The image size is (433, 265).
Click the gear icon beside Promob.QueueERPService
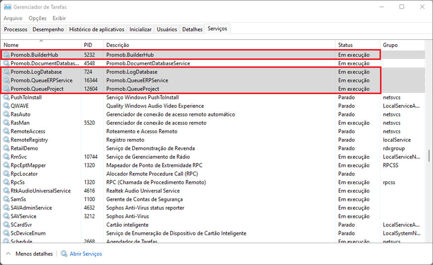(x=6, y=80)
